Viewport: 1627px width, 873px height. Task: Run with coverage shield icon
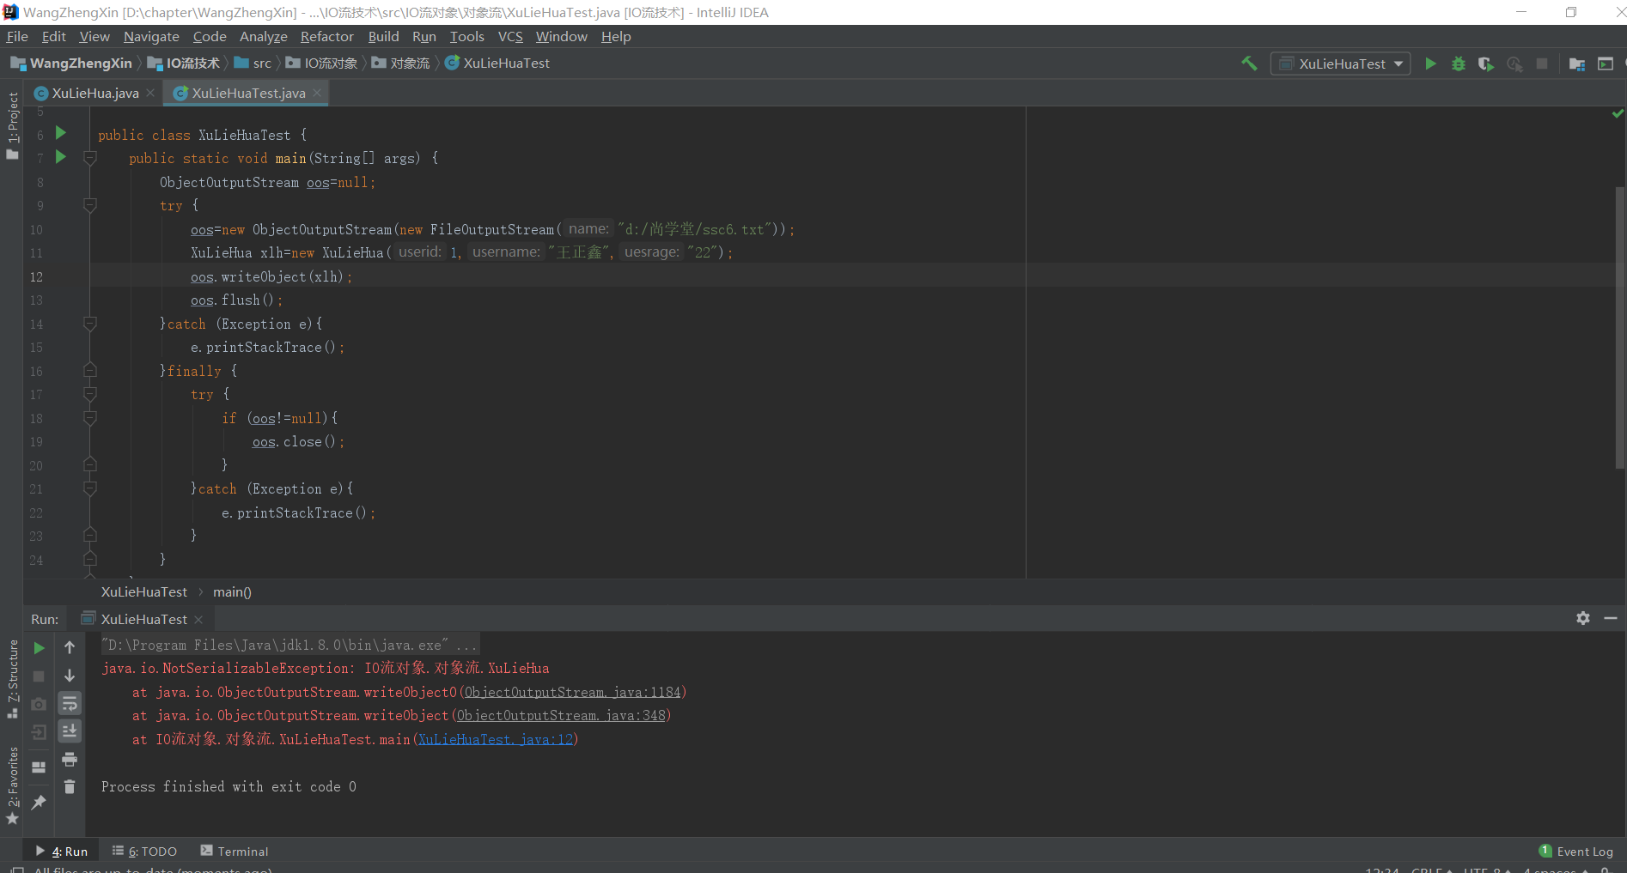[1486, 64]
